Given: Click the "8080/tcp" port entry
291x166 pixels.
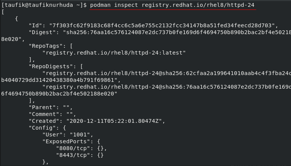Looking at the screenshot, I should 73,149.
